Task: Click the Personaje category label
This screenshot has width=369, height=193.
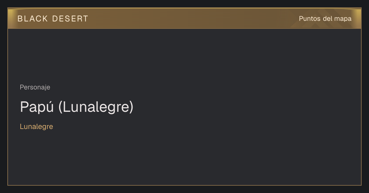Action: click(35, 87)
